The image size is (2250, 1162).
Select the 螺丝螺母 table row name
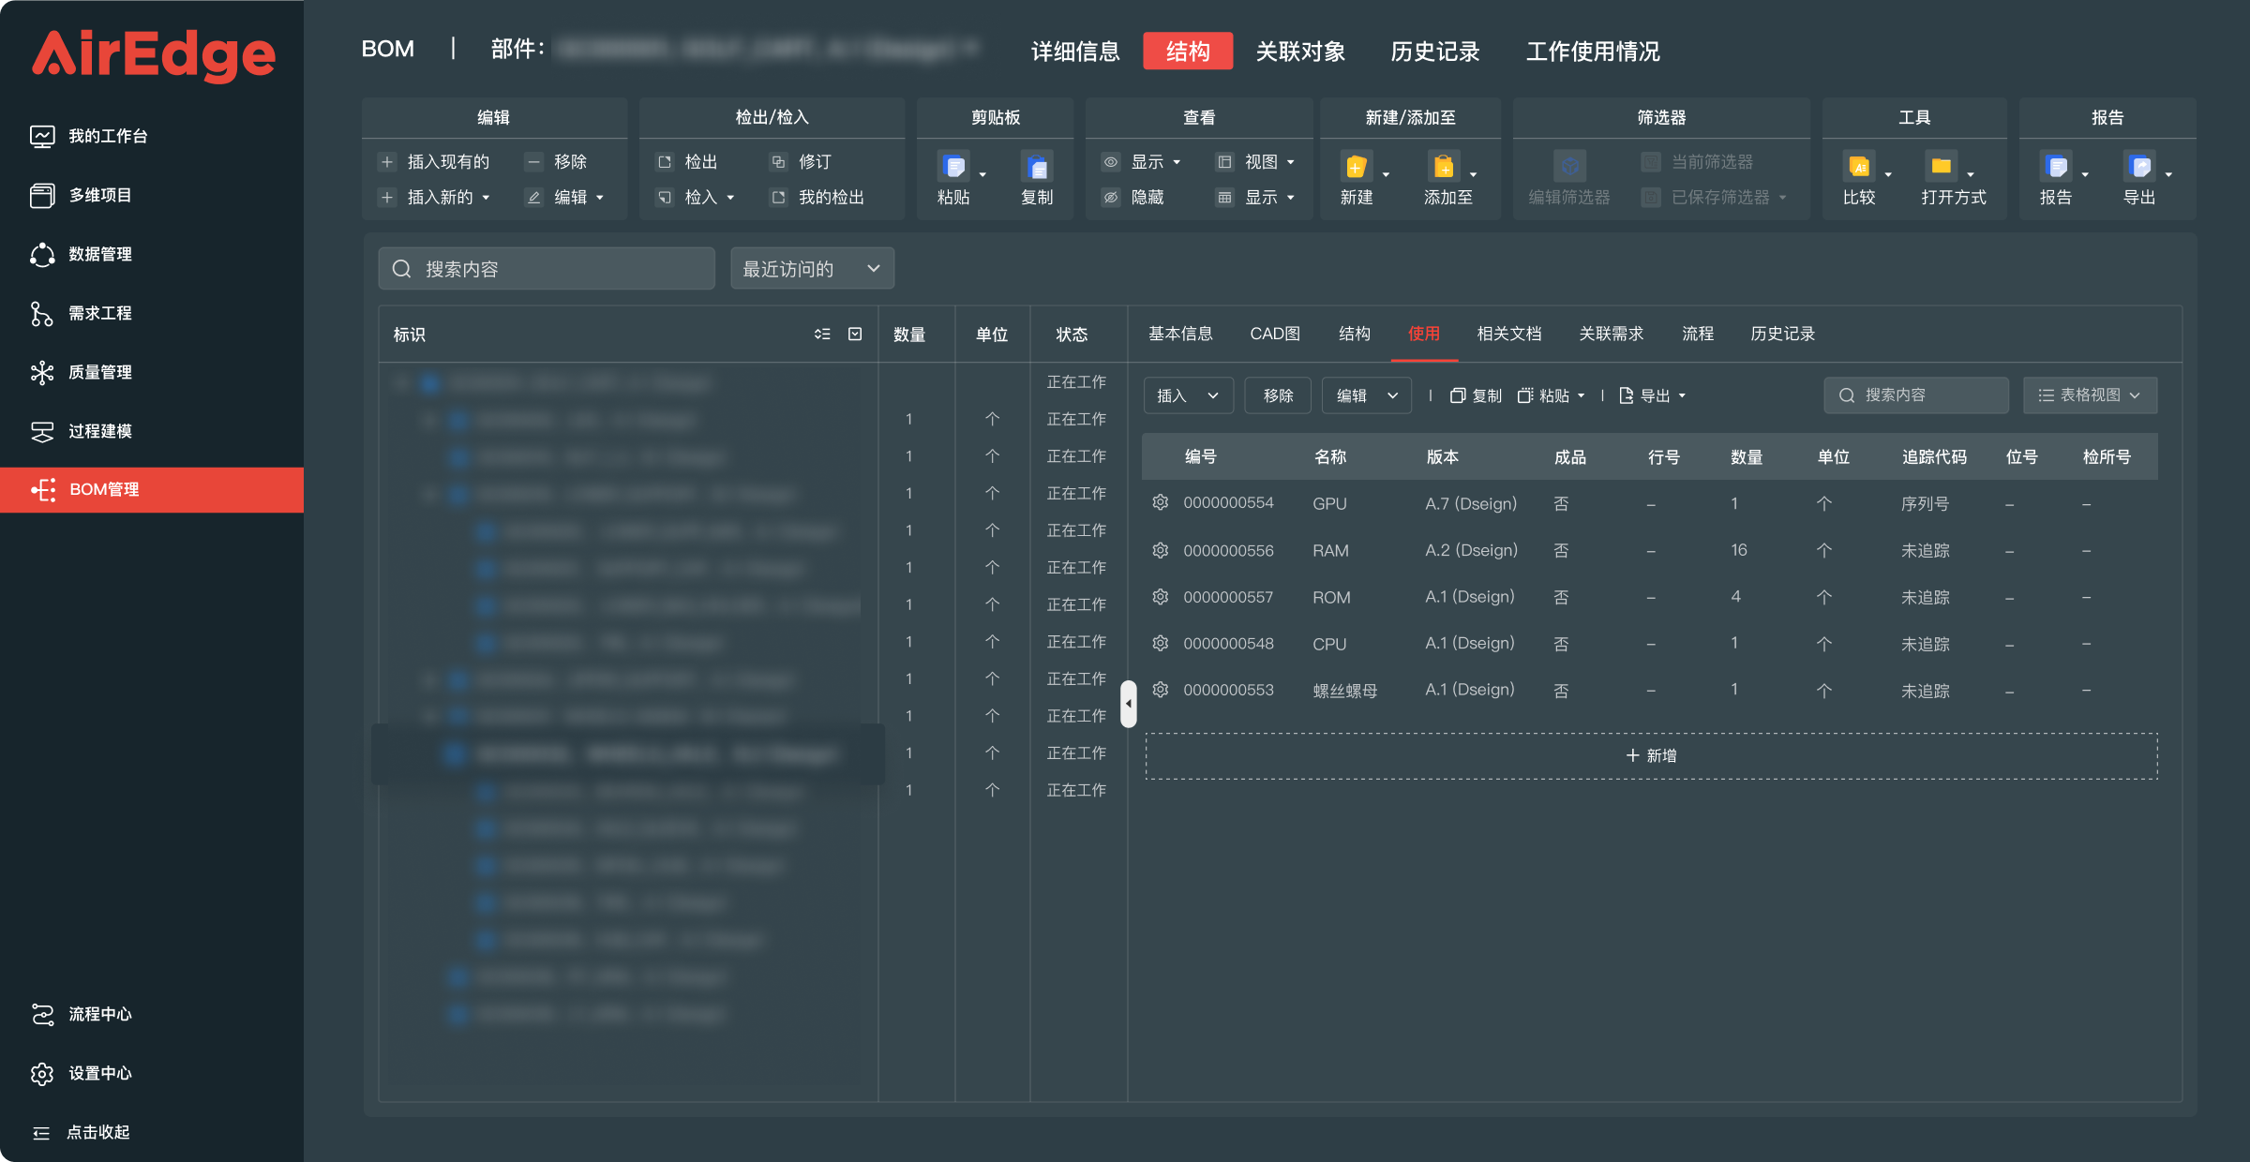1345,691
